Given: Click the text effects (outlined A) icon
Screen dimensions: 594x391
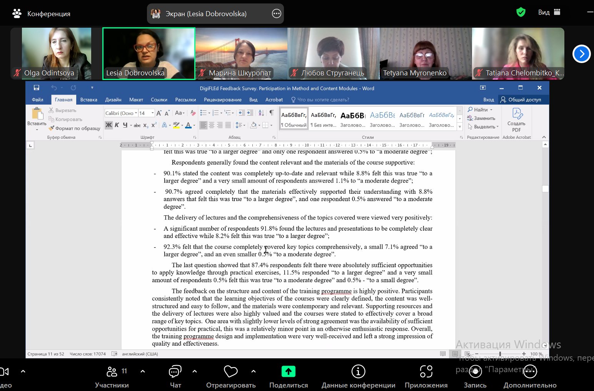Looking at the screenshot, I should [165, 125].
